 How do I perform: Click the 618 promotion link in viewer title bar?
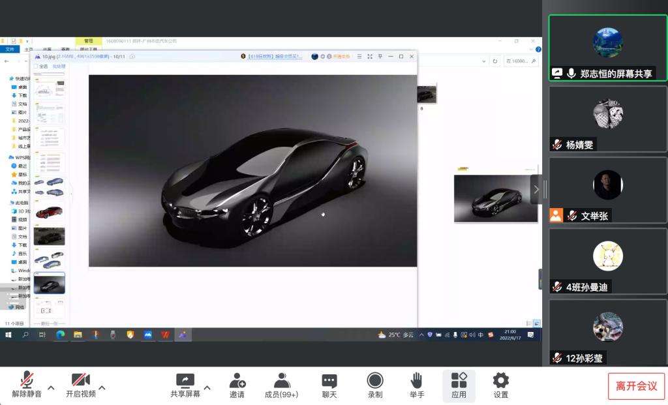[x=275, y=56]
